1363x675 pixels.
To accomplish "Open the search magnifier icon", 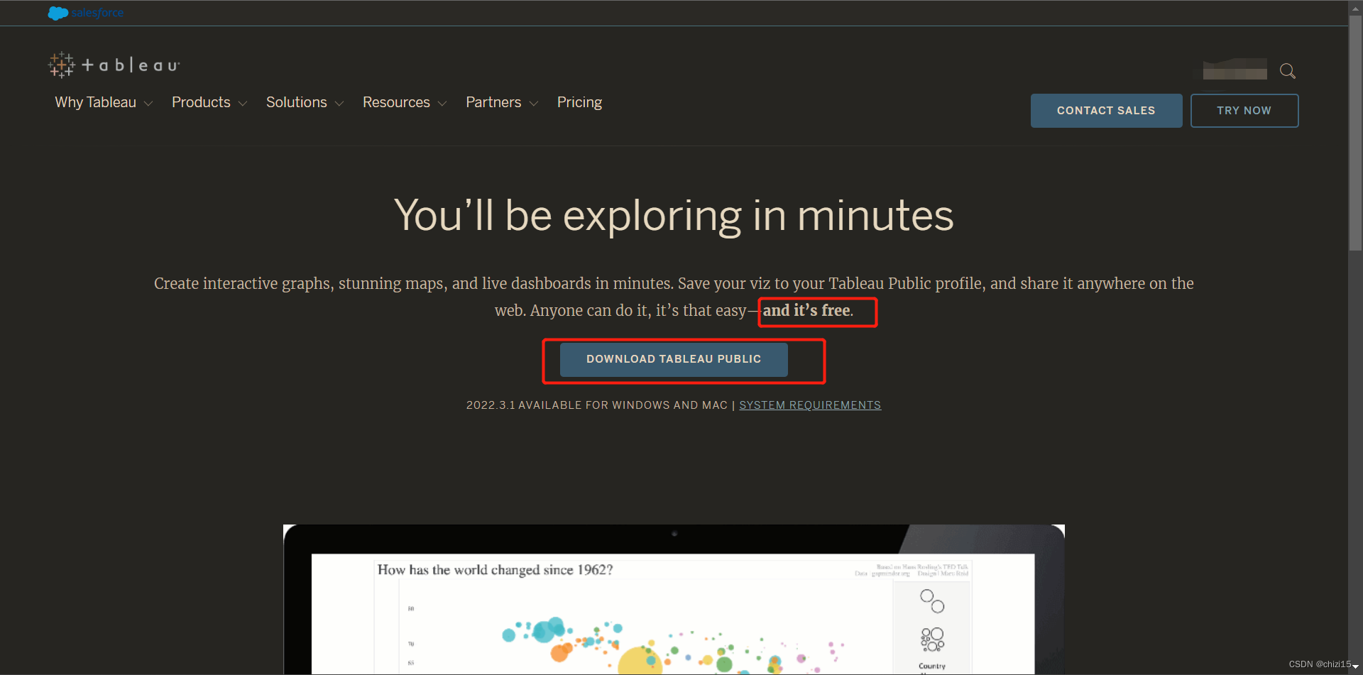I will coord(1287,71).
